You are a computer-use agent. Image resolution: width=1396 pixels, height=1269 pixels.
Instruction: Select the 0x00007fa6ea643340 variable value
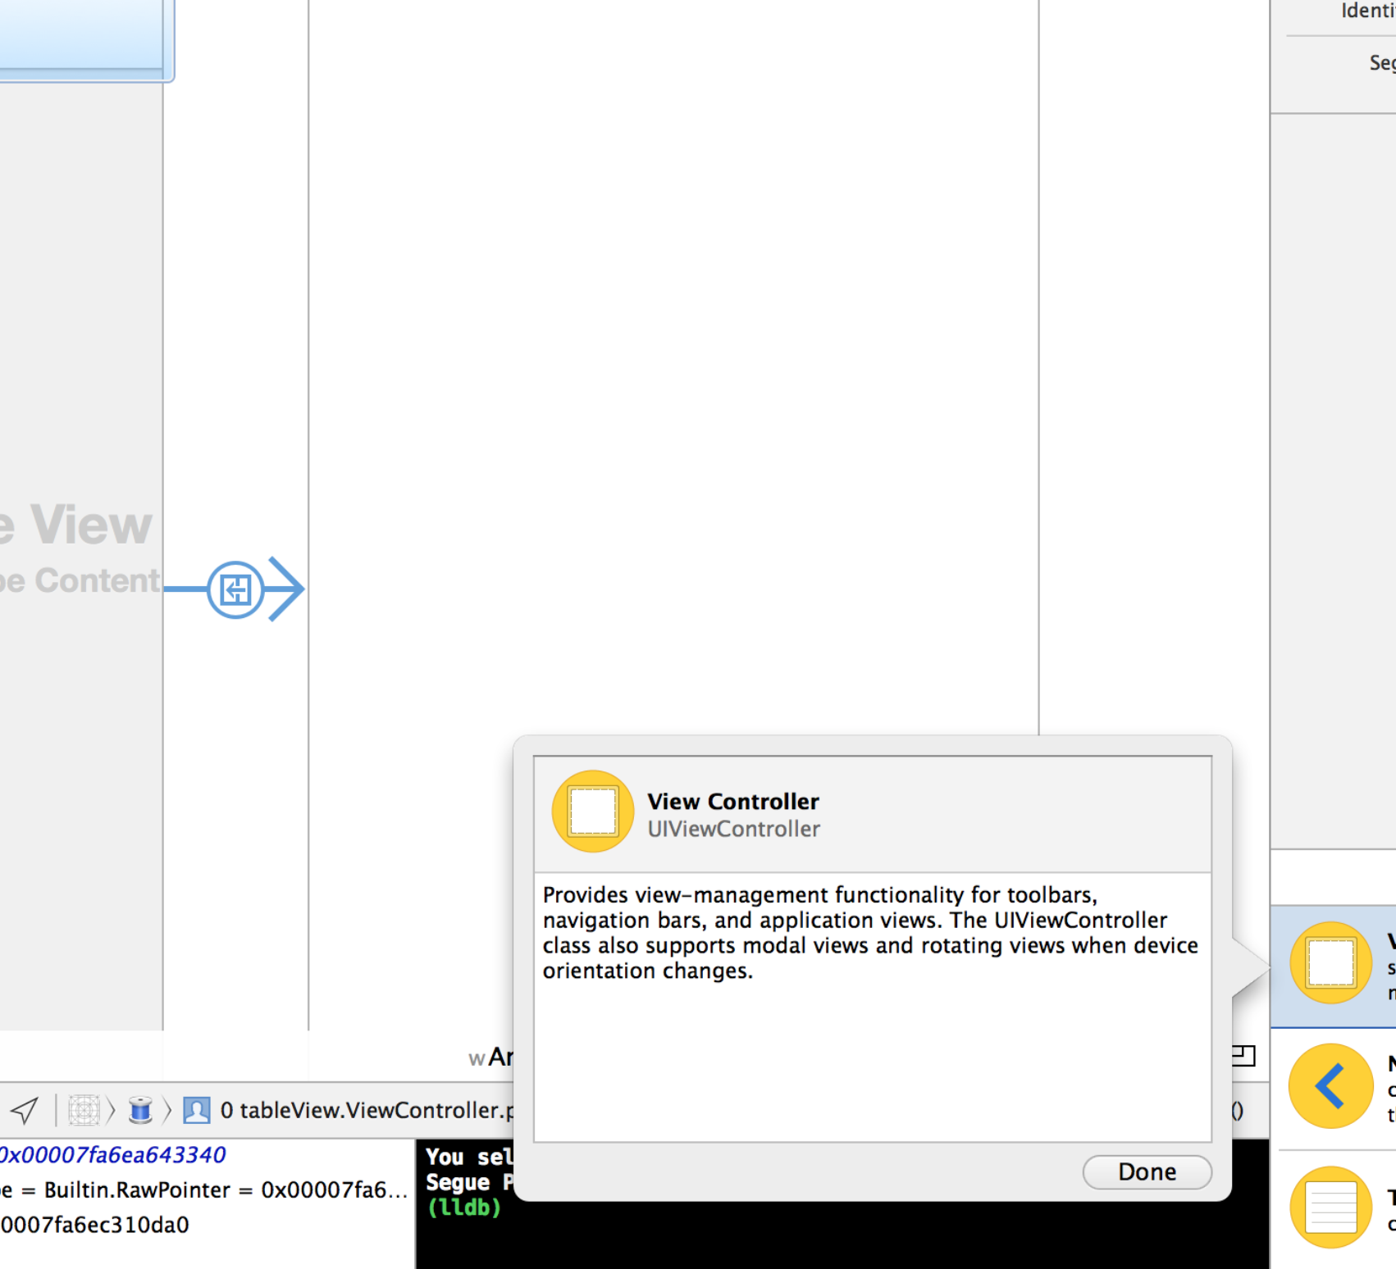(x=112, y=1155)
